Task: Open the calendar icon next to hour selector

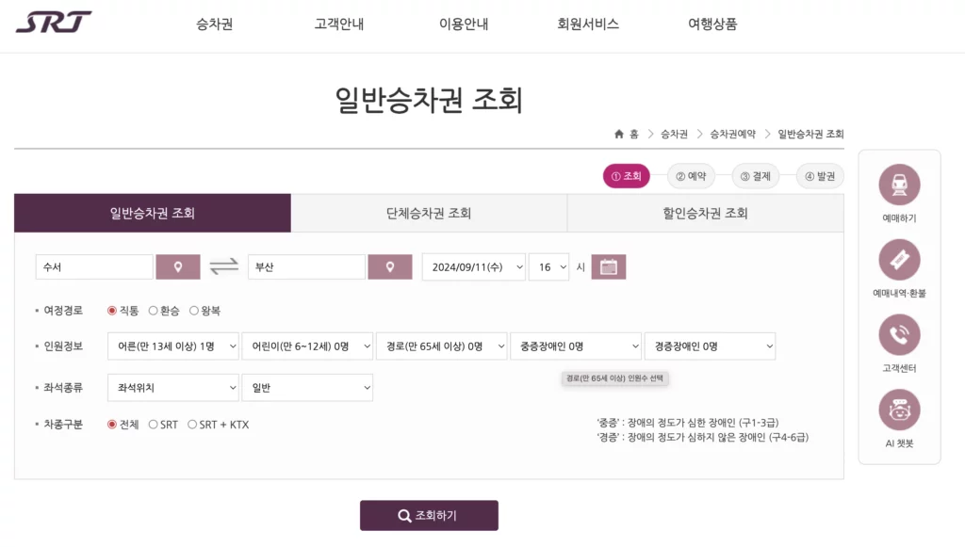Action: point(608,266)
